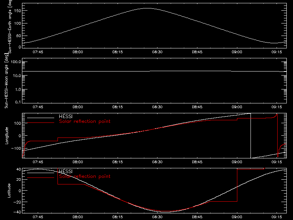
Task: Click the 40 tick on Latitude plot
Action: pyautogui.click(x=19, y=169)
